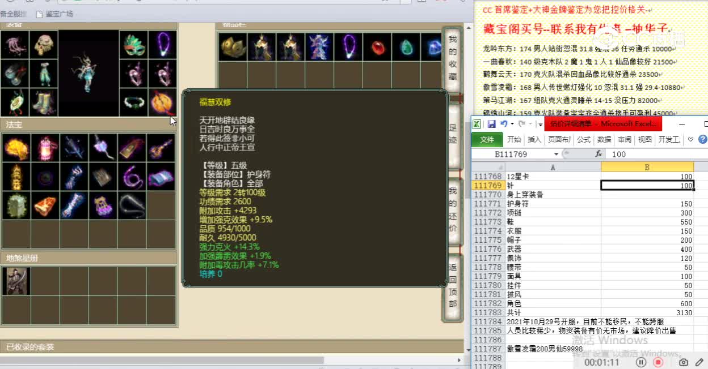Open Excel's 视图 ribbon tab
This screenshot has width=708, height=369.
pyautogui.click(x=645, y=139)
